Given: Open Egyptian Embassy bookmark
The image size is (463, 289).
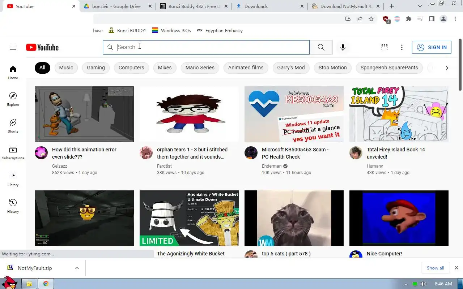Looking at the screenshot, I should click(x=220, y=31).
